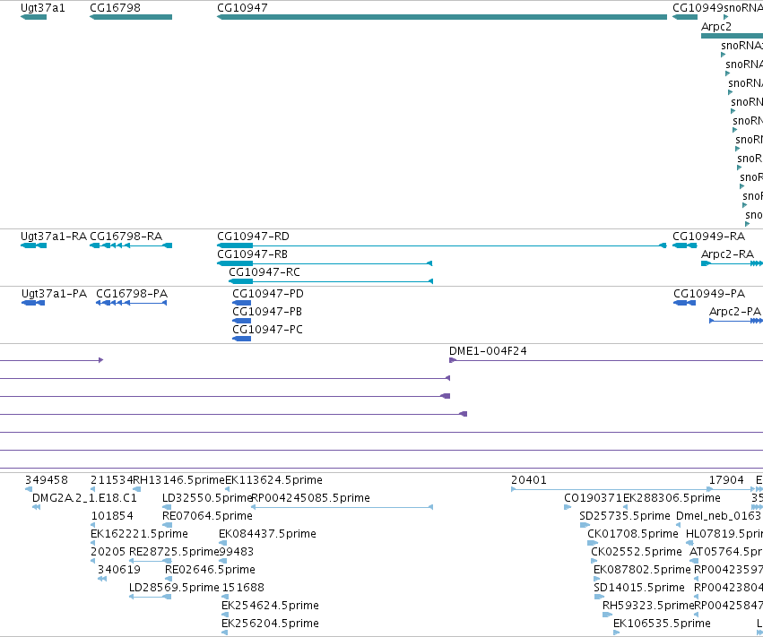Click the Arpc2 gene label
The width and height of the screenshot is (763, 637).
point(715,26)
